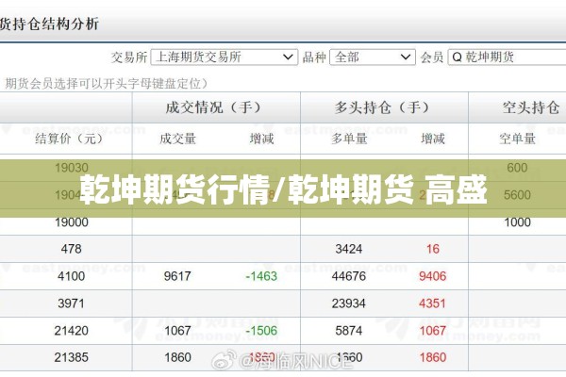Click the 增减 header under 成交情况
This screenshot has height=377, width=566.
[261, 139]
